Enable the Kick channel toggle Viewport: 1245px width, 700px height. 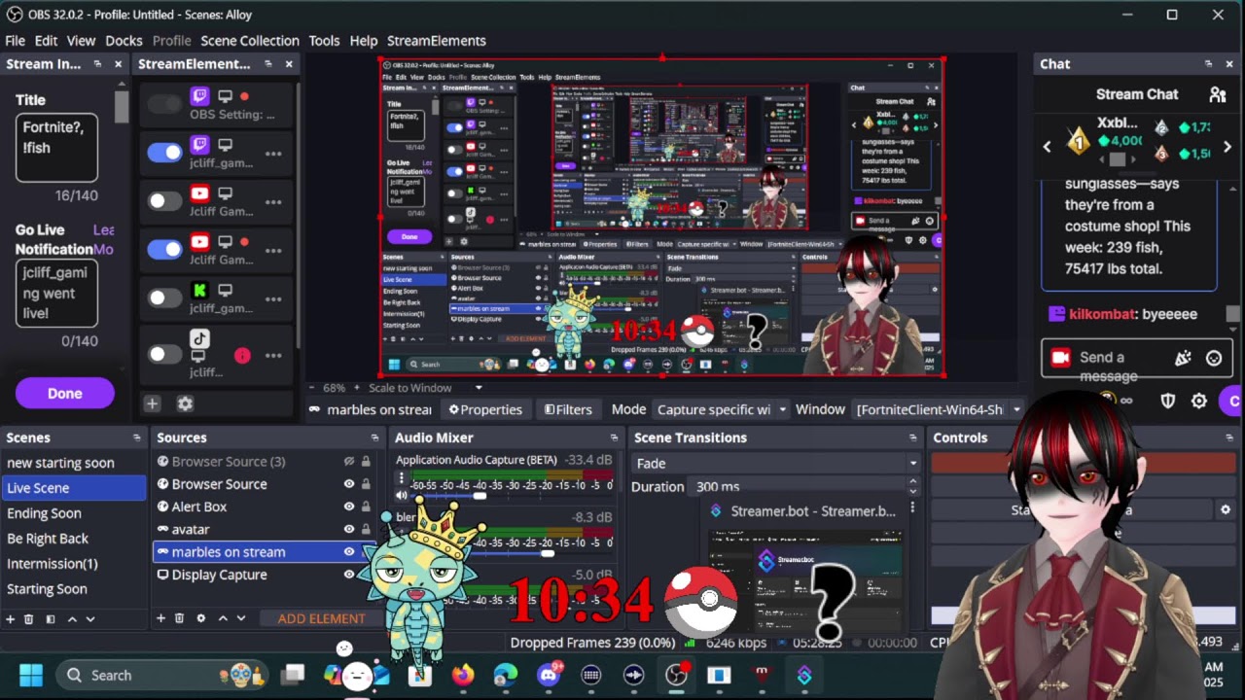point(164,297)
